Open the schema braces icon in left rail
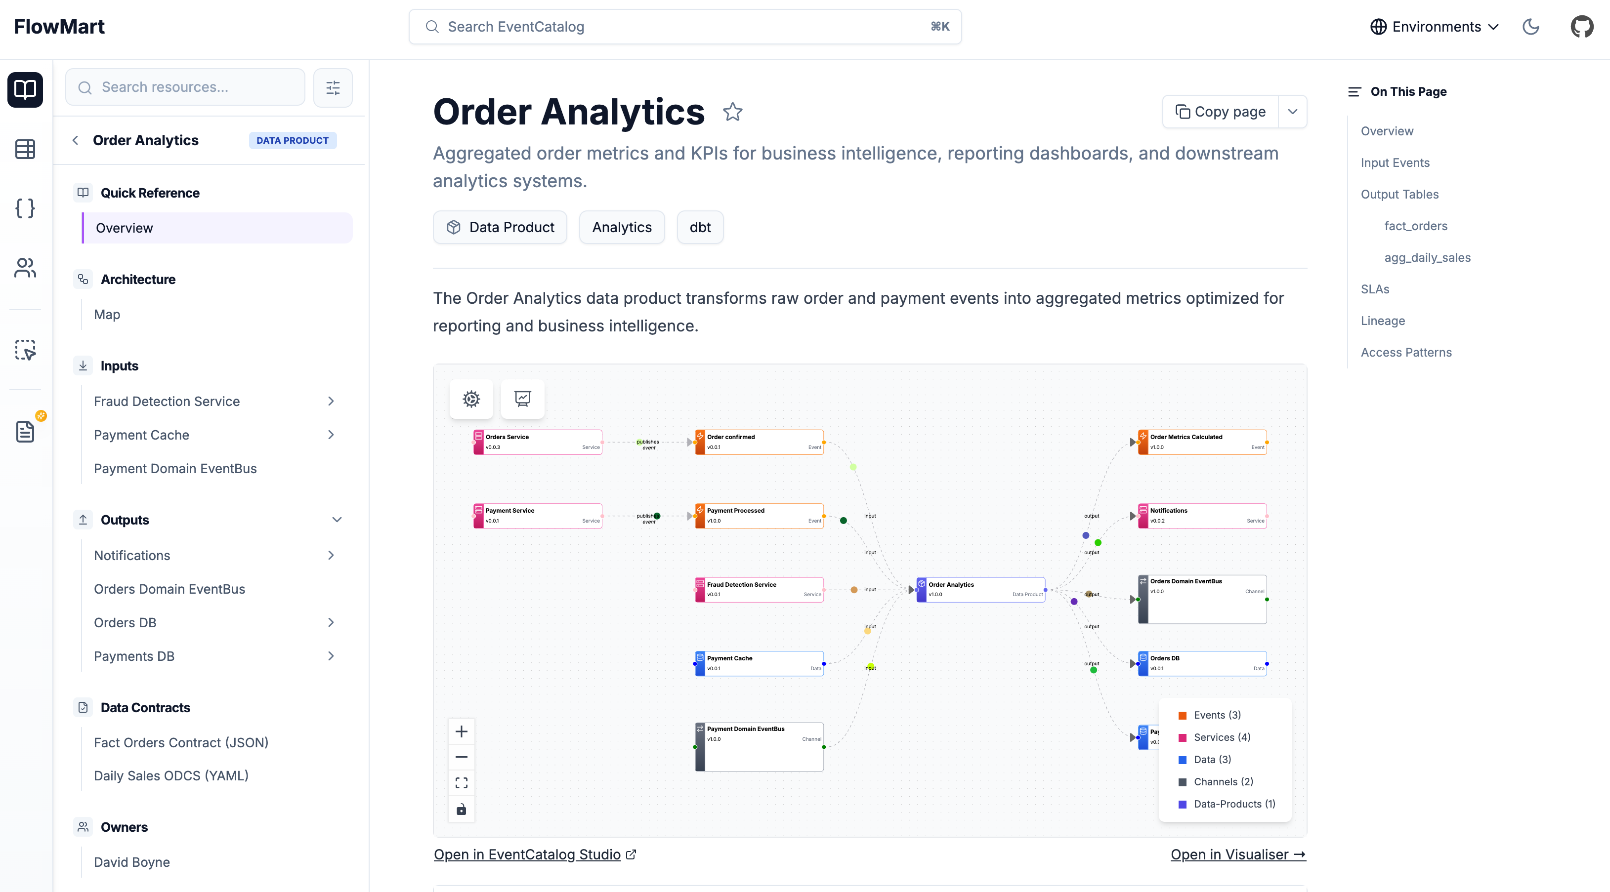The width and height of the screenshot is (1610, 892). 25,208
